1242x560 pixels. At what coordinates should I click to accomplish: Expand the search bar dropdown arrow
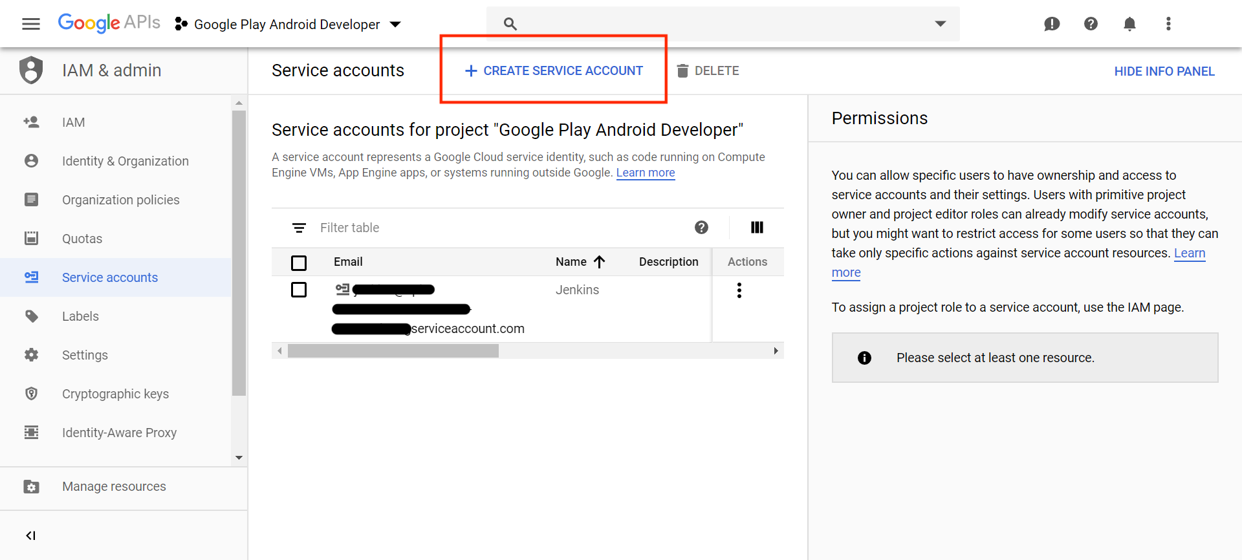pyautogui.click(x=941, y=24)
